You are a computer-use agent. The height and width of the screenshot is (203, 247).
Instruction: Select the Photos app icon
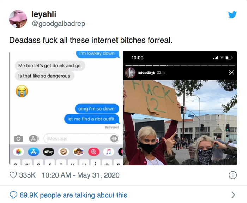(18, 152)
